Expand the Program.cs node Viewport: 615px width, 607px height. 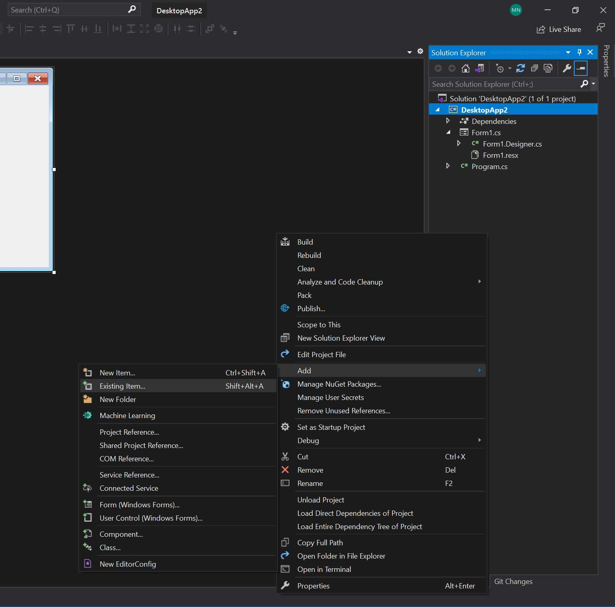(448, 166)
